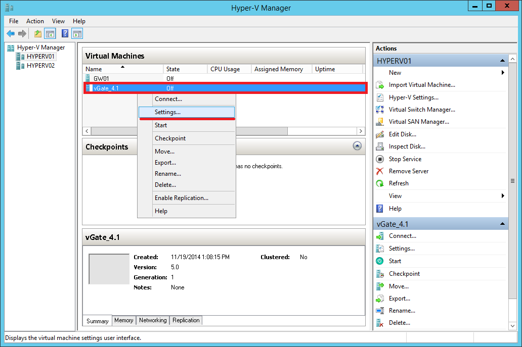The width and height of the screenshot is (522, 347).
Task: Click the Virtual Machines horizontal scrollbar right arrow
Action: pyautogui.click(x=361, y=131)
